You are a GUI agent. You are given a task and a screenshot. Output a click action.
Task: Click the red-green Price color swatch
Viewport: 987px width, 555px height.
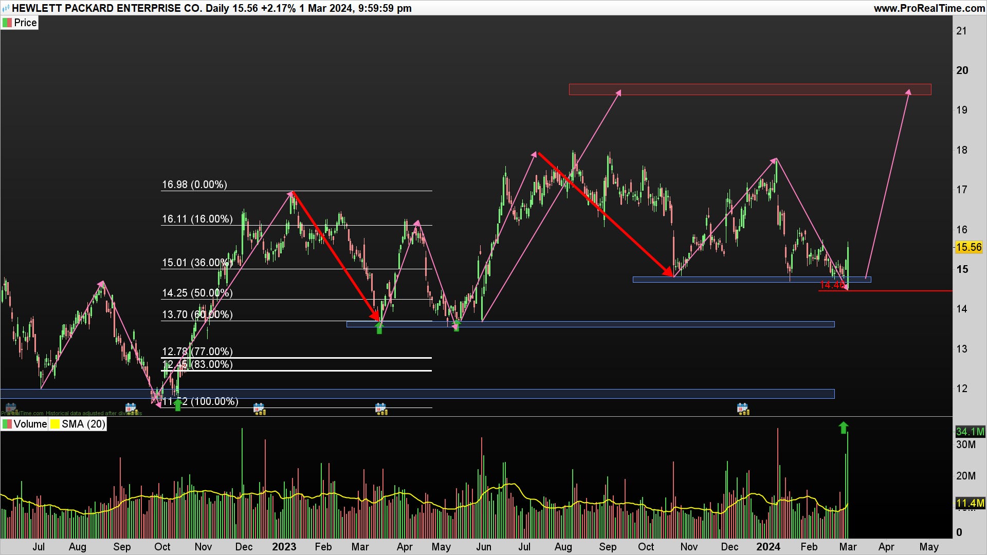click(7, 23)
